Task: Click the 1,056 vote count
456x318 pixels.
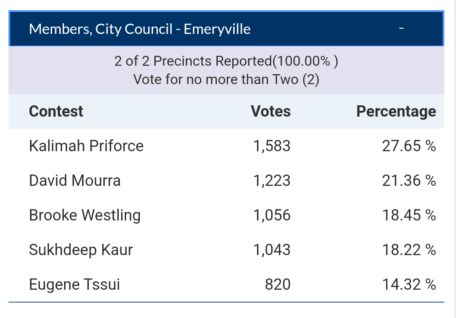Action: tap(272, 215)
